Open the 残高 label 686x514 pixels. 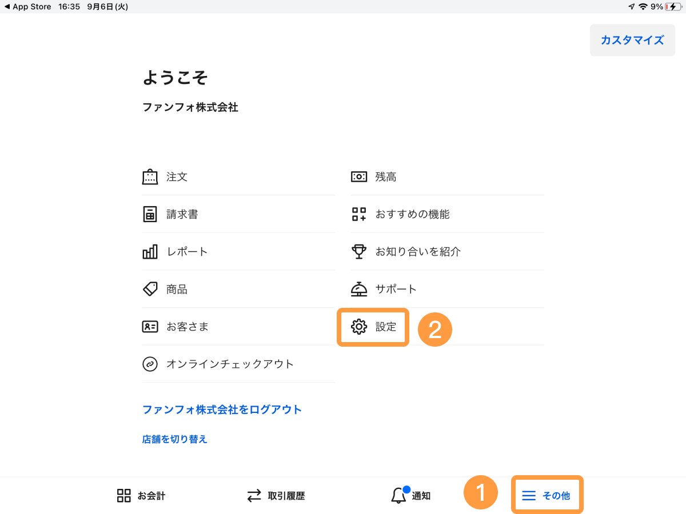pos(386,177)
